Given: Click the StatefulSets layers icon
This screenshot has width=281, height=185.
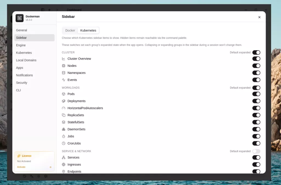Looking at the screenshot, I should coord(63,122).
